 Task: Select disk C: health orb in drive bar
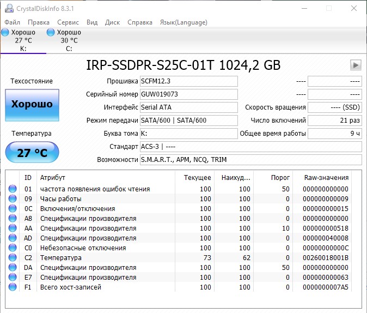pyautogui.click(x=51, y=33)
